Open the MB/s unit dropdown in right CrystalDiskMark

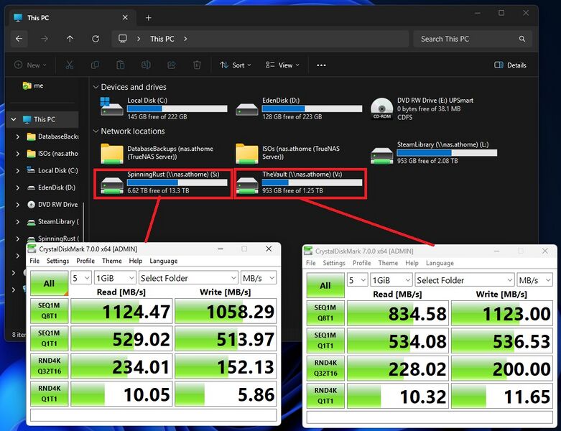[535, 280]
